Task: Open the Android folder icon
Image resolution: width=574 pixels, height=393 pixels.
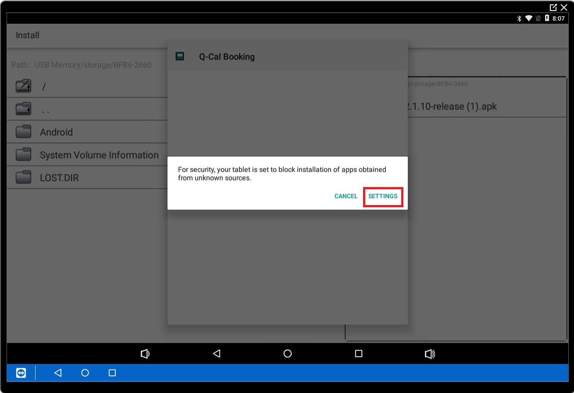Action: [23, 131]
